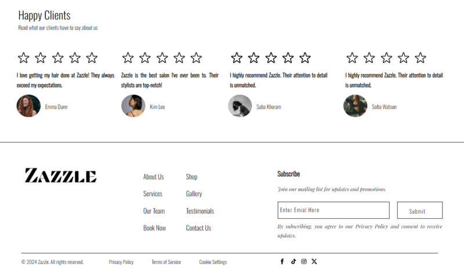464x271 pixels.
Task: Go to About Us page
Action: 153,177
